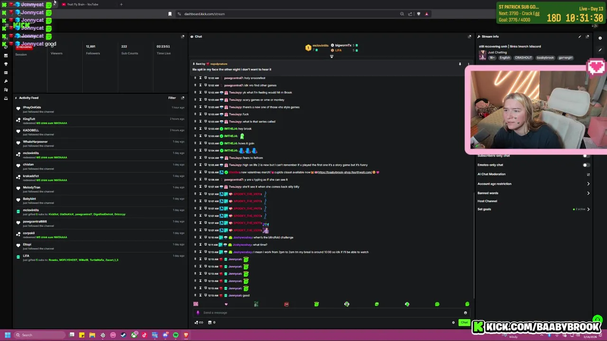Select the CRASHOUT stream tag

[524, 58]
